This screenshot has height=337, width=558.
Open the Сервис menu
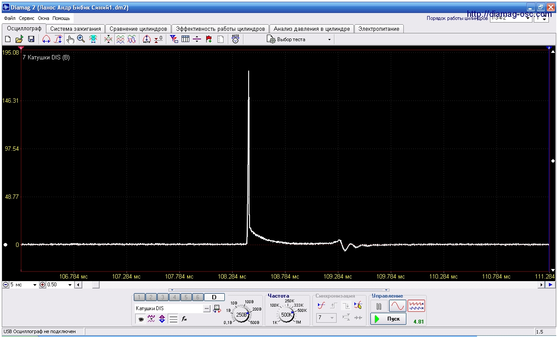pyautogui.click(x=27, y=19)
